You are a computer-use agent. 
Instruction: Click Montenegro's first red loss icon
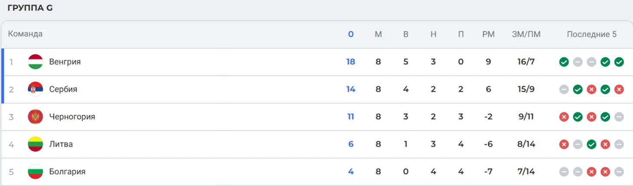point(564,117)
